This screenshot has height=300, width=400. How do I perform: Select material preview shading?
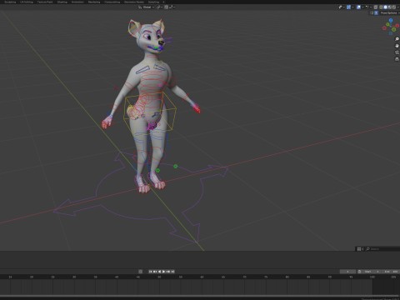[x=390, y=7]
